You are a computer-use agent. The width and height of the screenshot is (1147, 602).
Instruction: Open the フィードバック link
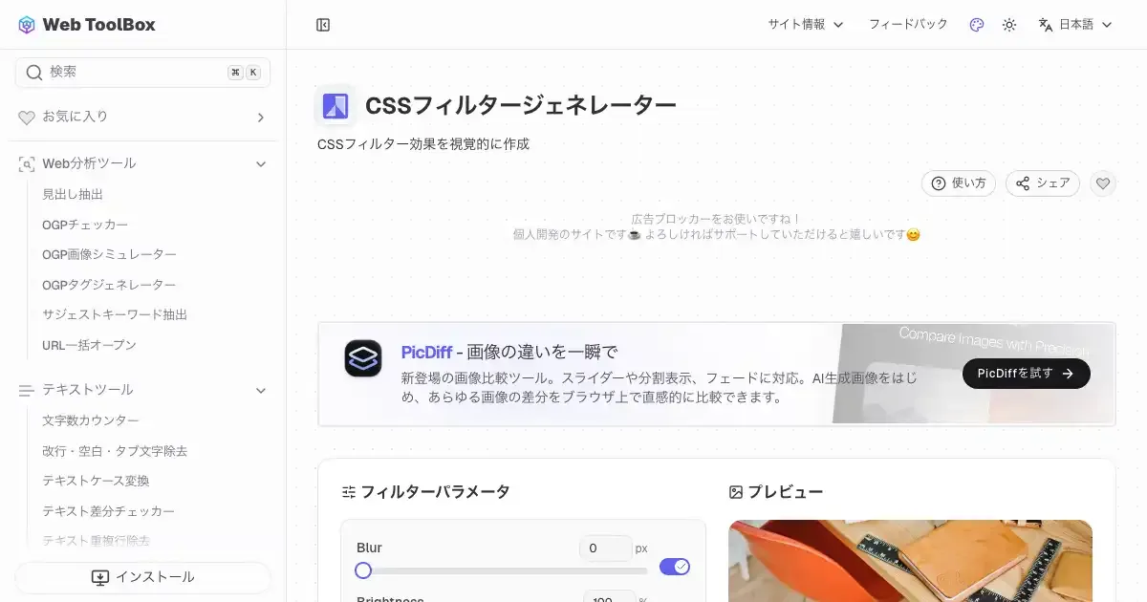point(908,25)
